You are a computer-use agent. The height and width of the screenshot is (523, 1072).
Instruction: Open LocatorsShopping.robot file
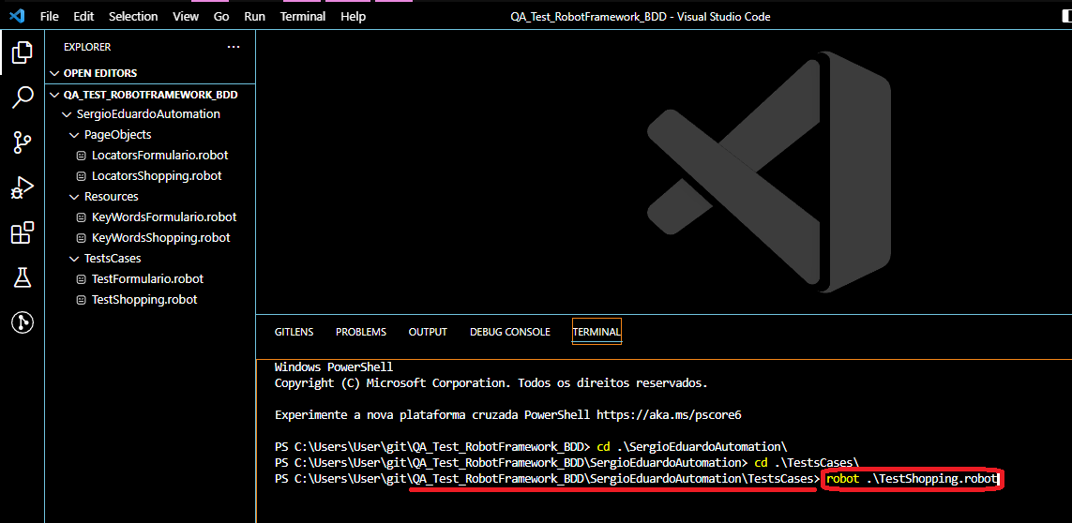(157, 175)
